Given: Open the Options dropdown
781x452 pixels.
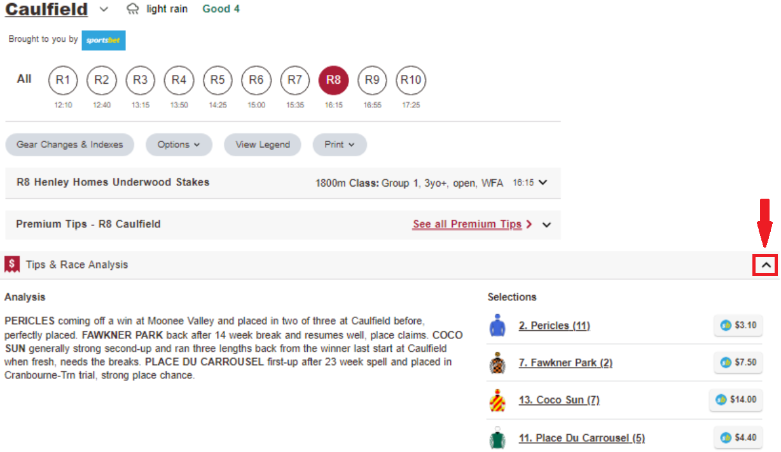Looking at the screenshot, I should (178, 144).
